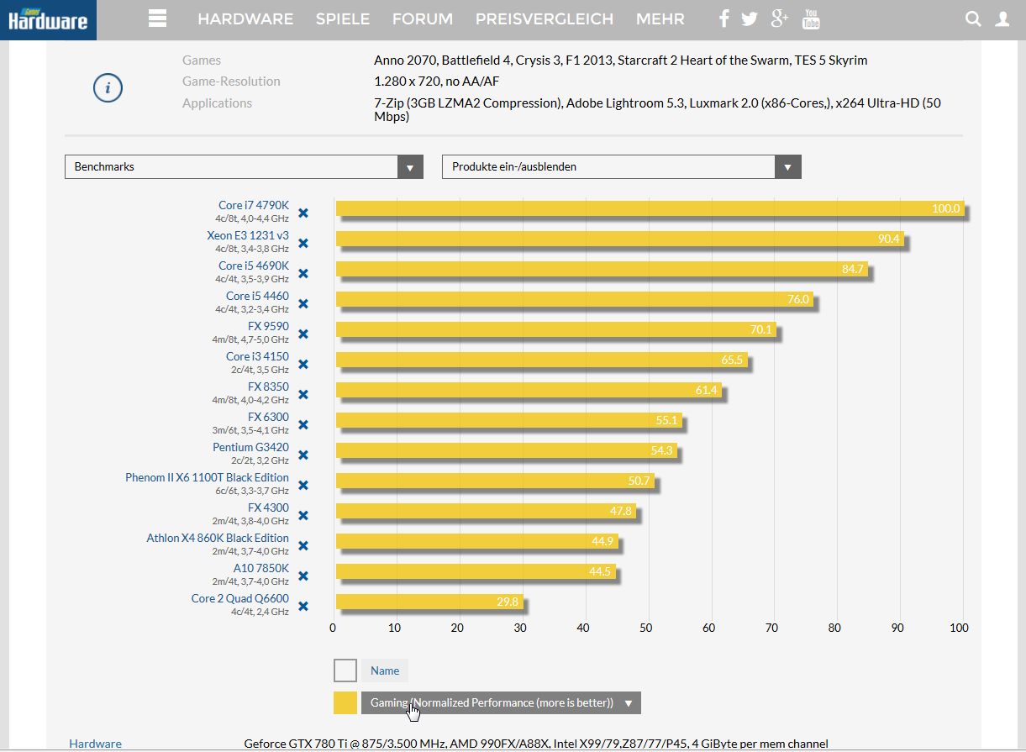Viewport: 1026px width, 752px height.
Task: Click the 70.1 bar for FX 9590
Action: coord(556,329)
